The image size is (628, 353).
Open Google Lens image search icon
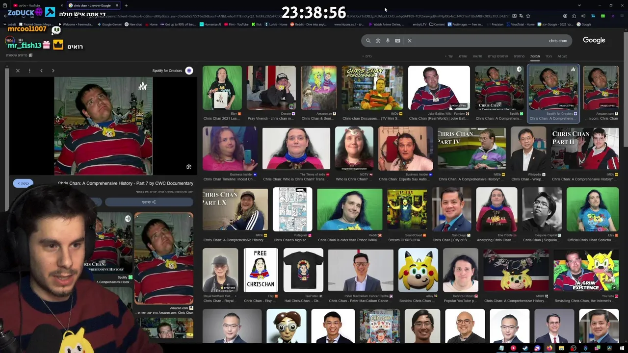(x=378, y=41)
